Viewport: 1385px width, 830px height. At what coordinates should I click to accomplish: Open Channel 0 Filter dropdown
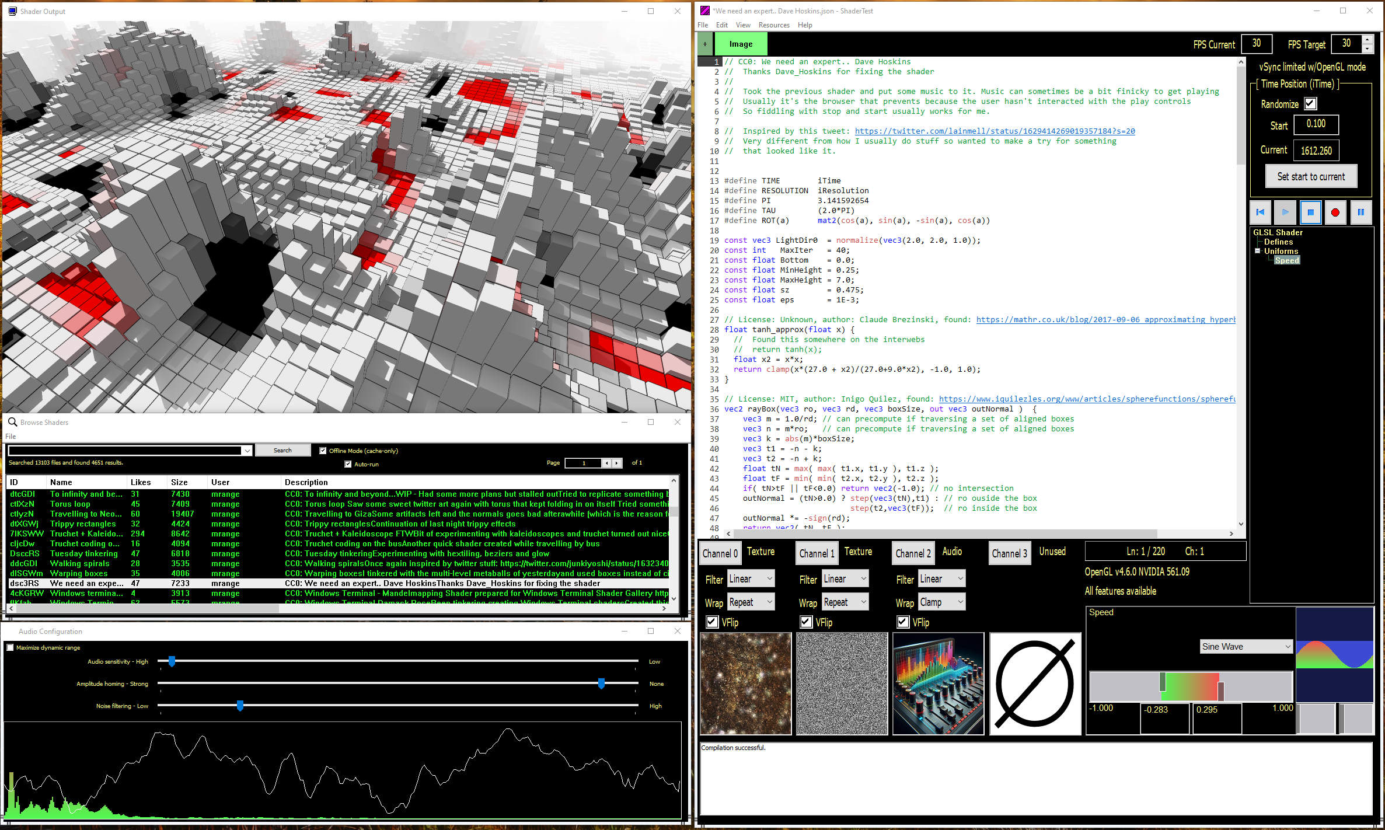pyautogui.click(x=751, y=579)
